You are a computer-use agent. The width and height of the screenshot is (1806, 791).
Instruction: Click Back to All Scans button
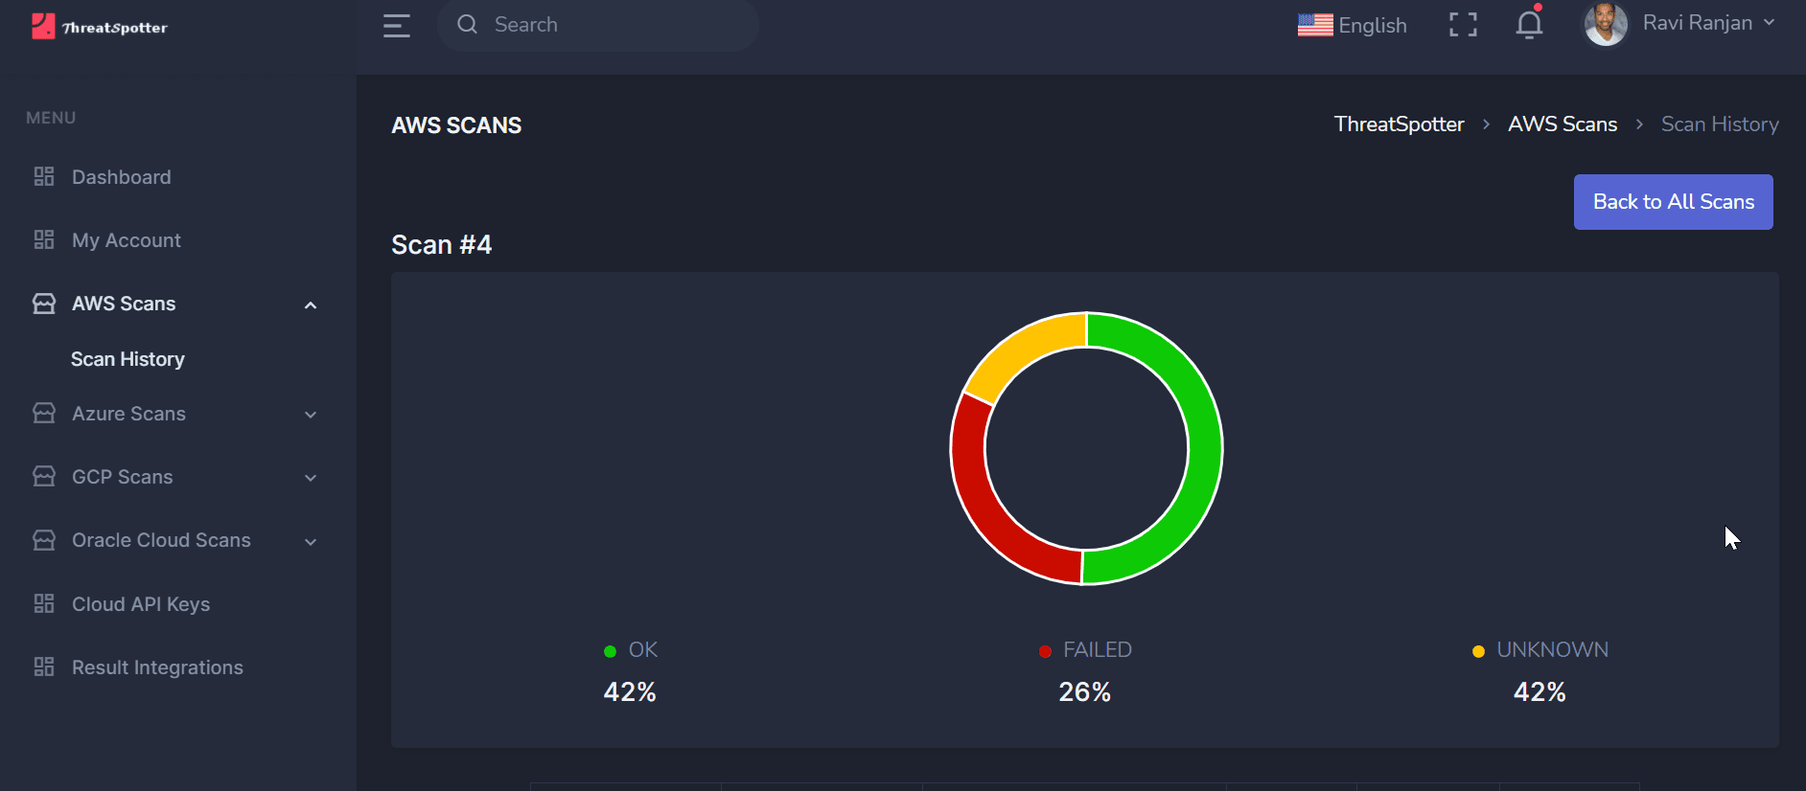point(1674,202)
